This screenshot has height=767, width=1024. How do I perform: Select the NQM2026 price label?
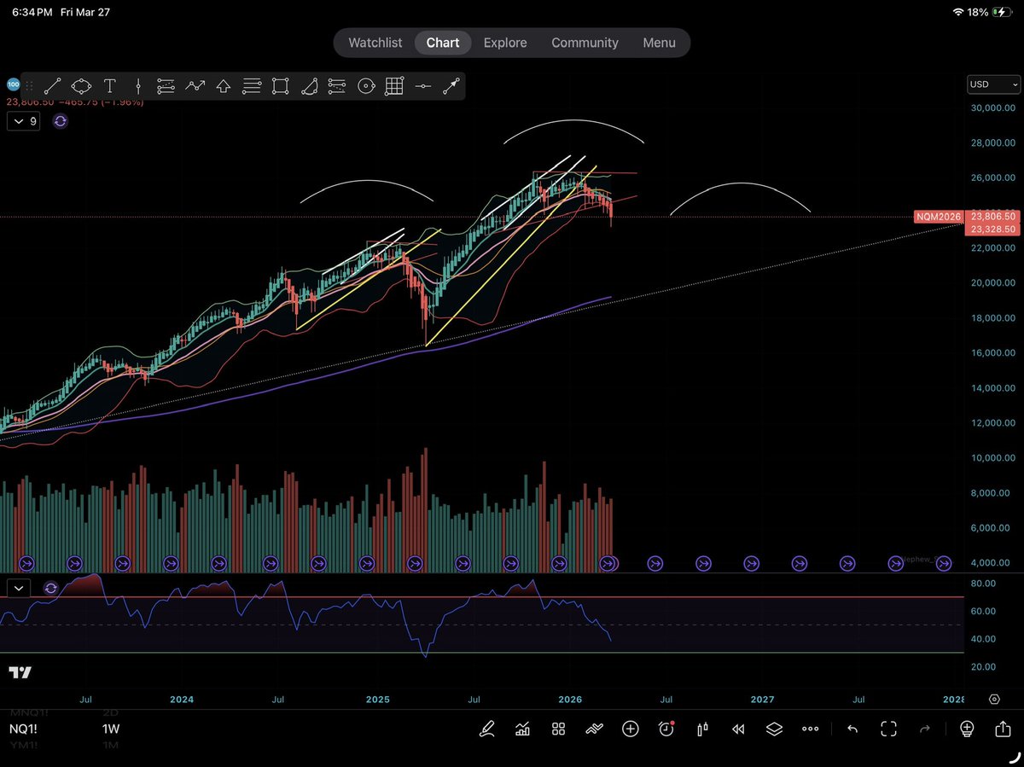pos(938,217)
